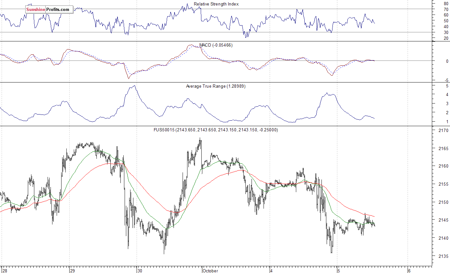This screenshot has height=273, width=450.
Task: Click the Average True Range 1 axis label
Action: (447, 122)
